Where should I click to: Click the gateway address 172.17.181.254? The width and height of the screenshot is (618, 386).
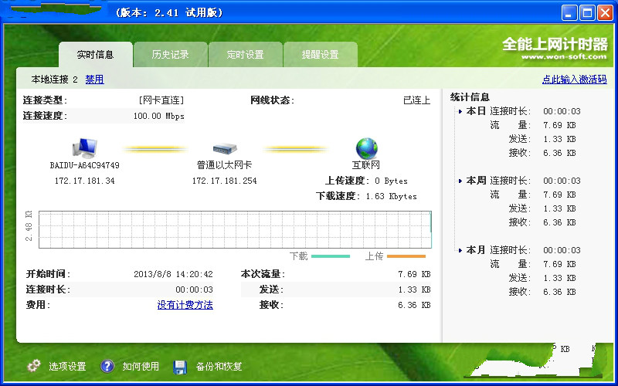click(x=224, y=181)
